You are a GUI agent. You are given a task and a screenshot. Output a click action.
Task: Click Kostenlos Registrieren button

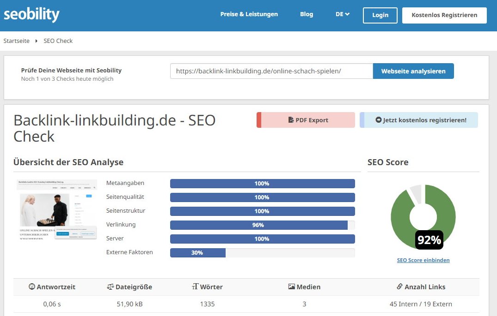(444, 15)
